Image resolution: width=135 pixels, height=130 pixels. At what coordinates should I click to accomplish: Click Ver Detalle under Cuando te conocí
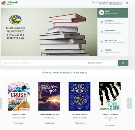(x=19, y=123)
